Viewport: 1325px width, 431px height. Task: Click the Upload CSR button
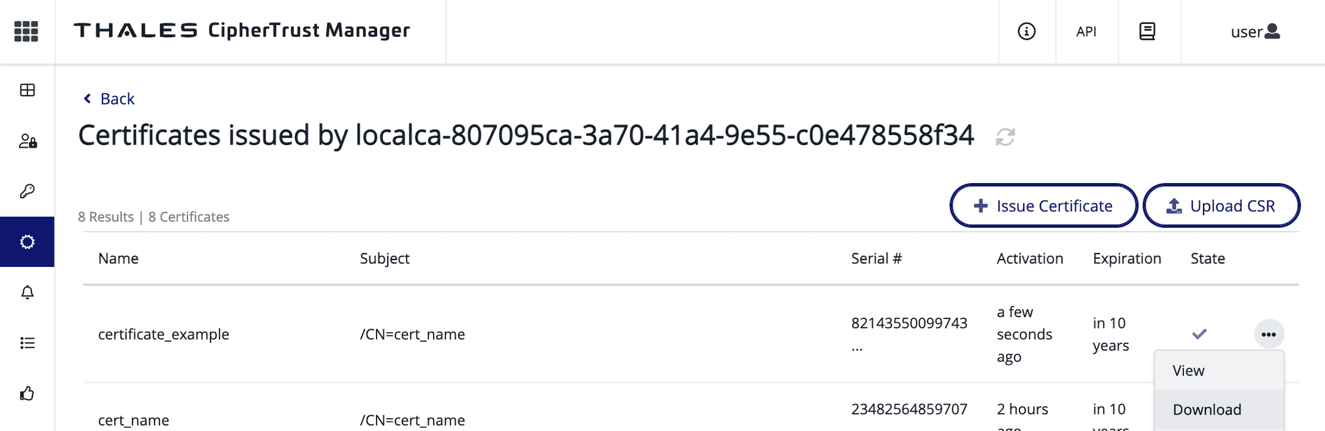click(1221, 206)
